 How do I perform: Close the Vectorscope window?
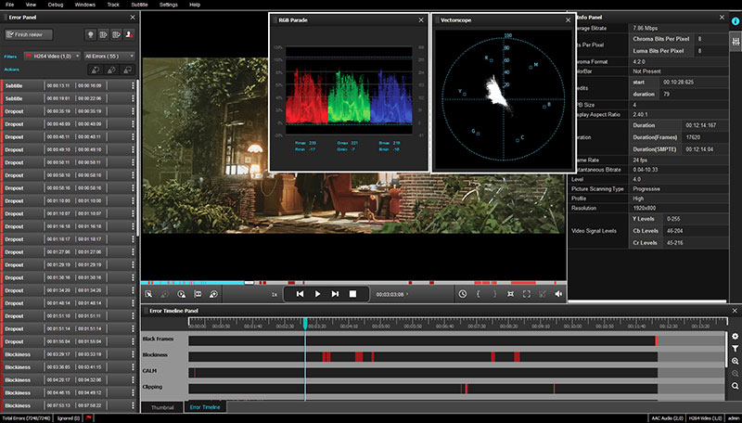click(568, 20)
